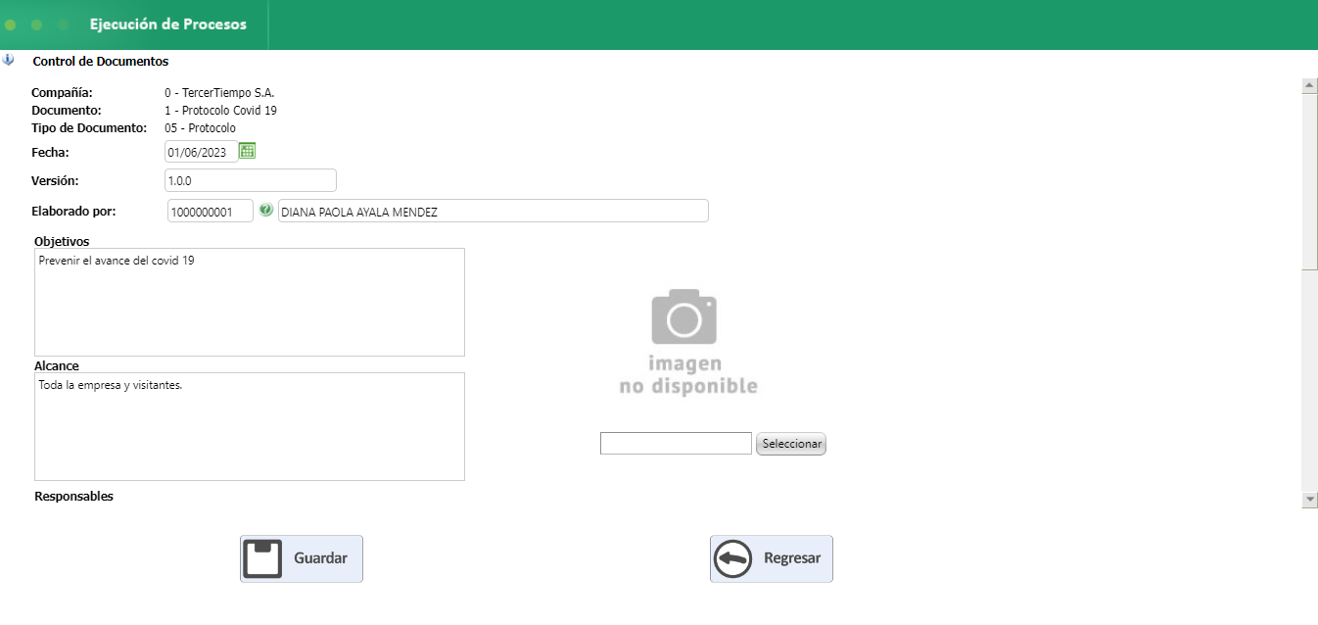This screenshot has height=625, width=1318.
Task: Click the Responsables section label
Action: [x=73, y=497]
